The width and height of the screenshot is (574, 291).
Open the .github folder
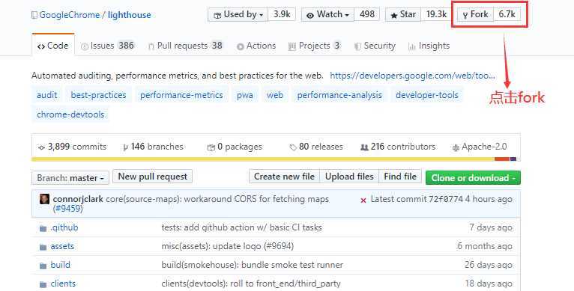tap(64, 227)
